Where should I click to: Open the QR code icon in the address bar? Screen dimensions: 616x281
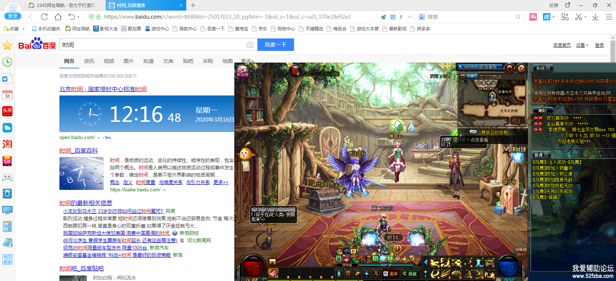(x=393, y=17)
